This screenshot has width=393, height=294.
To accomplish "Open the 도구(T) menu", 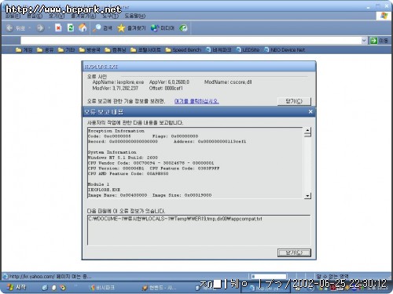I will click(110, 16).
